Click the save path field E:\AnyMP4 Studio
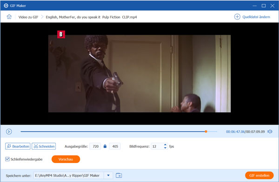The image size is (279, 182). coord(69,176)
